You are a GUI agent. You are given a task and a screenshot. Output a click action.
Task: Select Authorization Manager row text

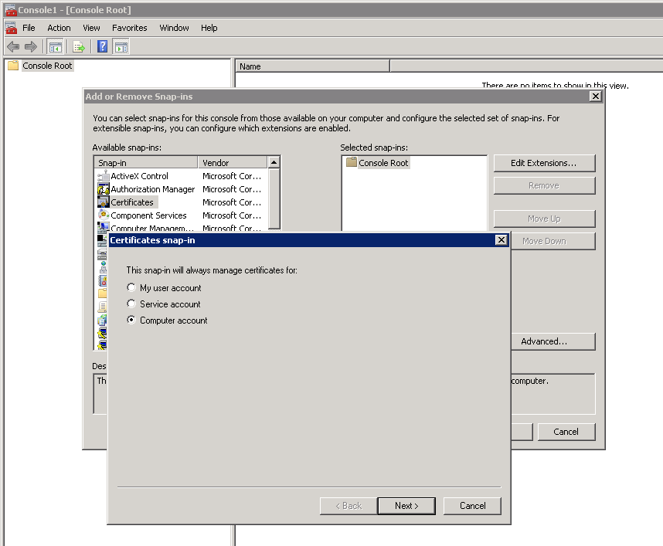click(153, 189)
